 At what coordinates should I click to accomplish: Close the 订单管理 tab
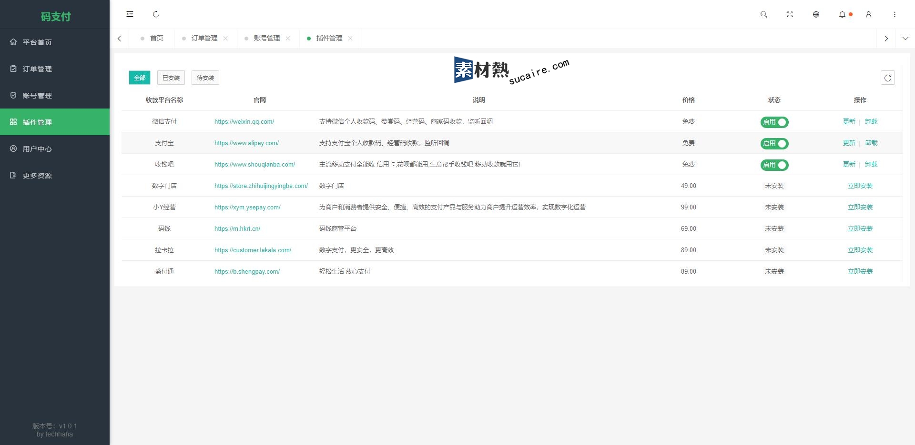tap(225, 38)
